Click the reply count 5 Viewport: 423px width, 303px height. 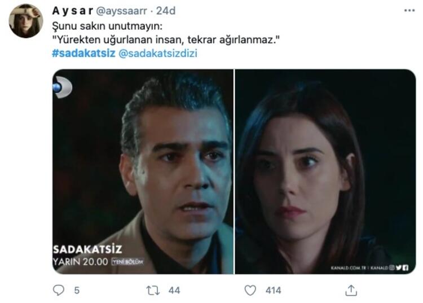(x=77, y=291)
